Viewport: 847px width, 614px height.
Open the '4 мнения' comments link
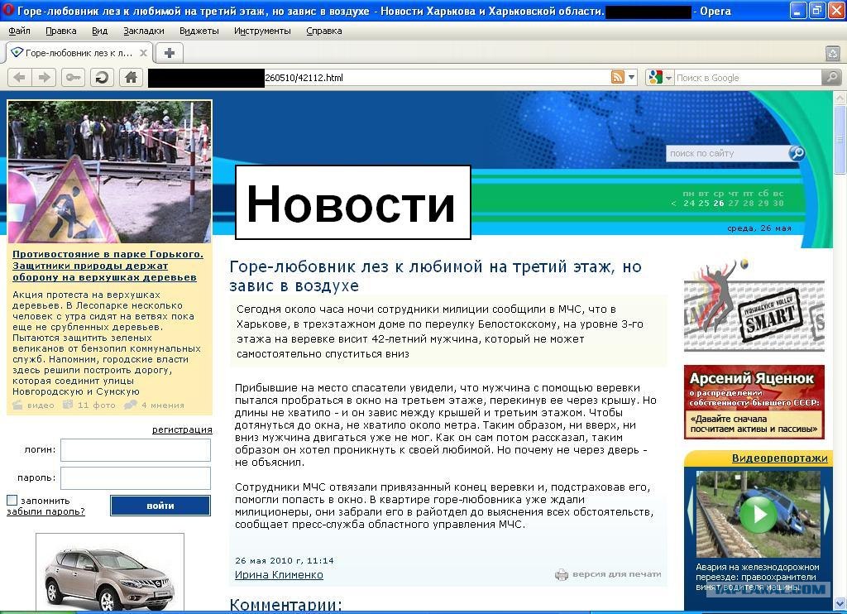coord(155,405)
